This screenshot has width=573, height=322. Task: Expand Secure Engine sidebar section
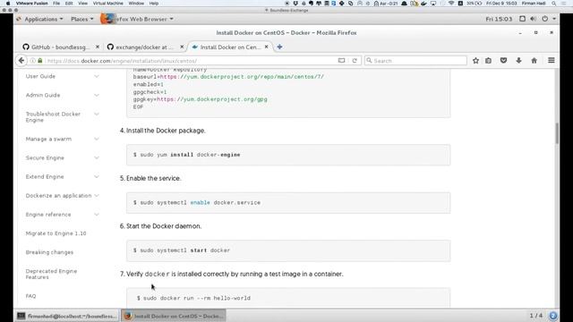[97, 158]
